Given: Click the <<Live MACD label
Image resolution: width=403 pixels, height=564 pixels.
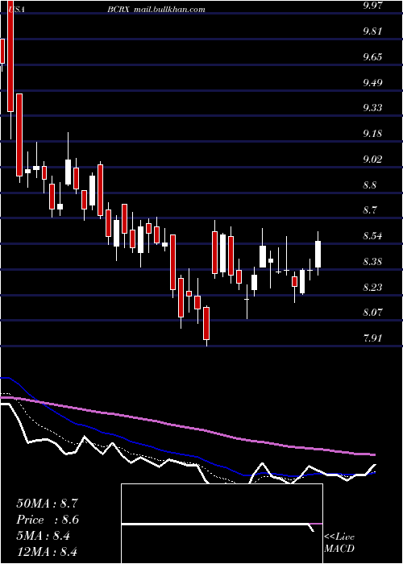Looking at the screenshot, I should (x=339, y=543).
